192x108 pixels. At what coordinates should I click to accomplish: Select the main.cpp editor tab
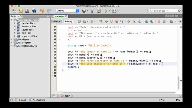coord(59,16)
